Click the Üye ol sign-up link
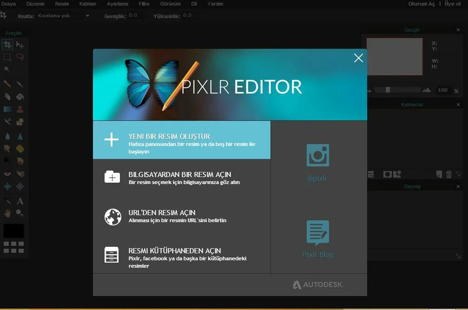 453,4
